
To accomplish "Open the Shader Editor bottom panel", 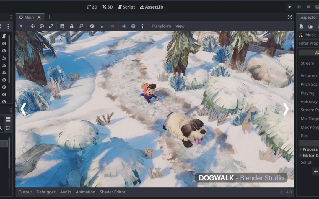I will pyautogui.click(x=113, y=192).
